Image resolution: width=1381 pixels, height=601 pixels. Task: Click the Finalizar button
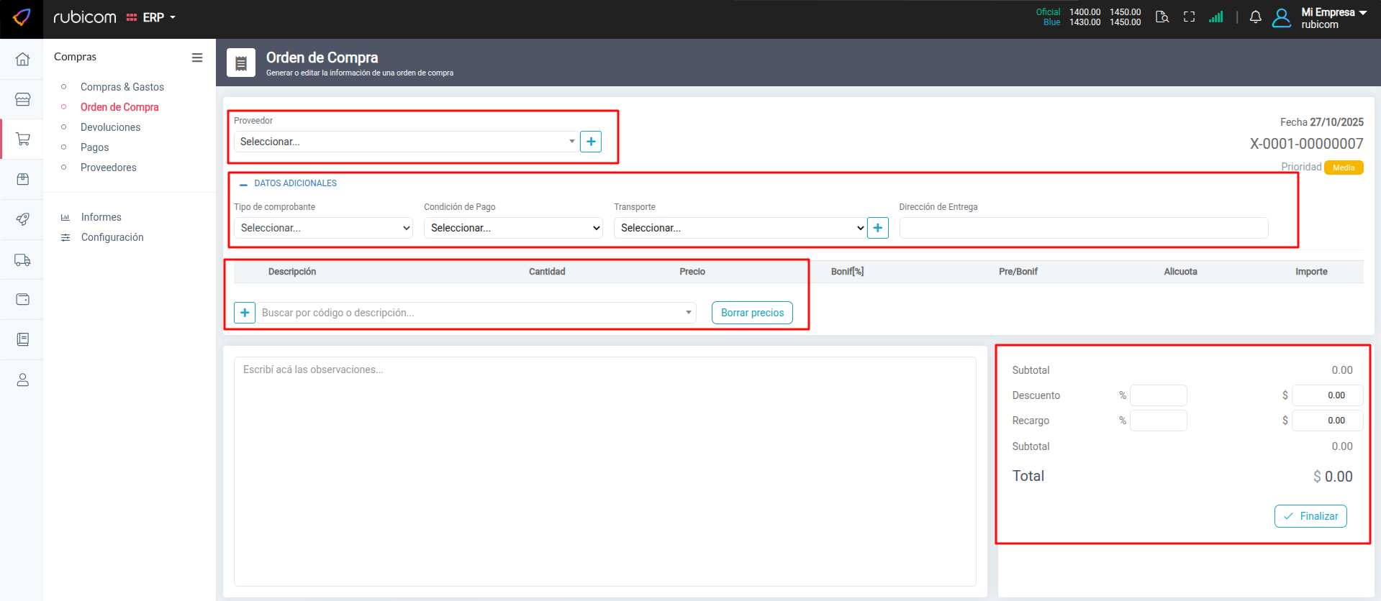[1310, 516]
